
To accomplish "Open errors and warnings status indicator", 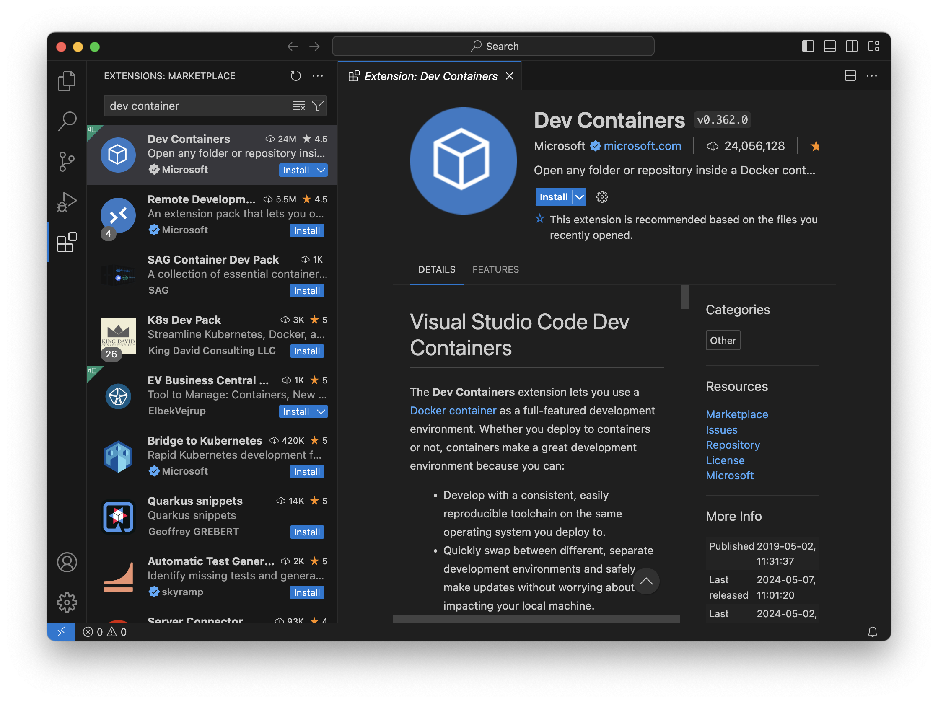I will pos(105,633).
